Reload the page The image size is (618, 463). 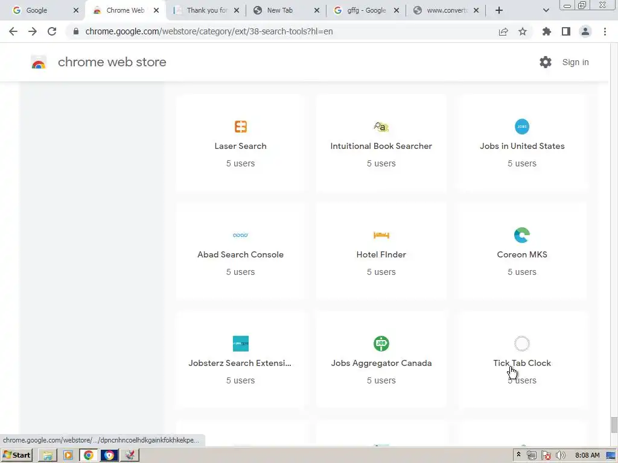pyautogui.click(x=52, y=31)
